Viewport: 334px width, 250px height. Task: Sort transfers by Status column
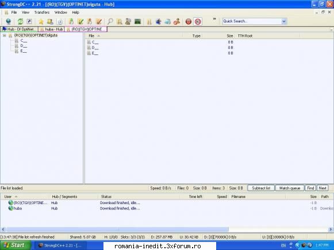coord(139,197)
